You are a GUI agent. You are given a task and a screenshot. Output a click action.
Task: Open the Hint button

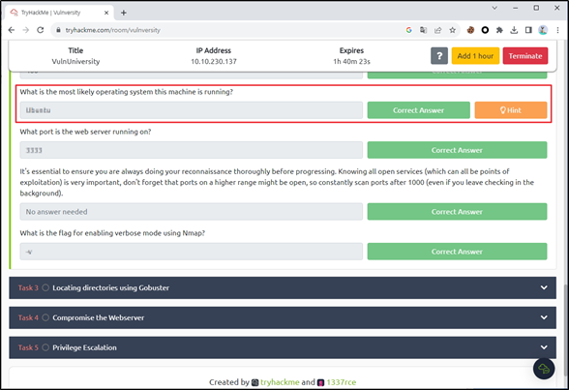(x=511, y=110)
